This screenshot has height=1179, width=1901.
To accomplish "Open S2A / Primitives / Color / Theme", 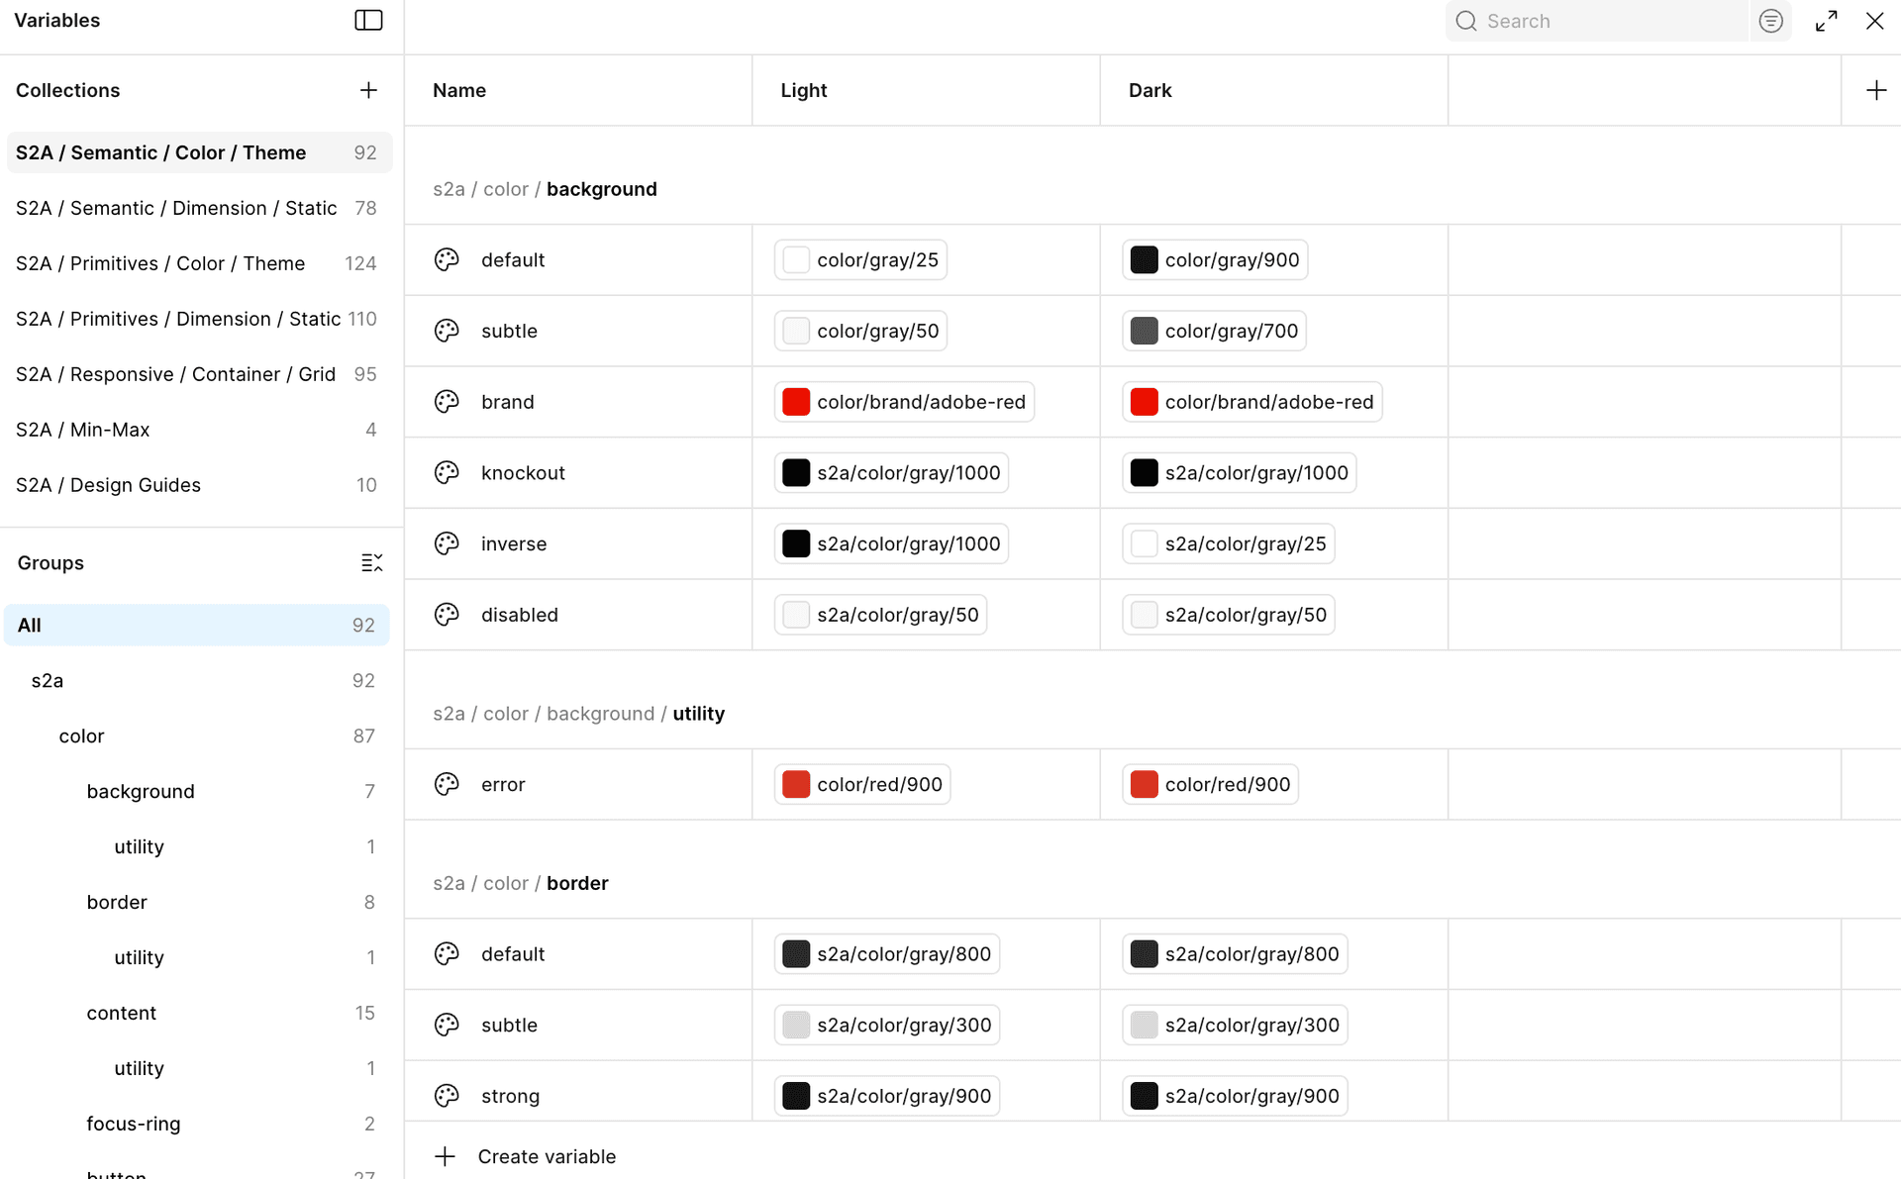I will 160,263.
